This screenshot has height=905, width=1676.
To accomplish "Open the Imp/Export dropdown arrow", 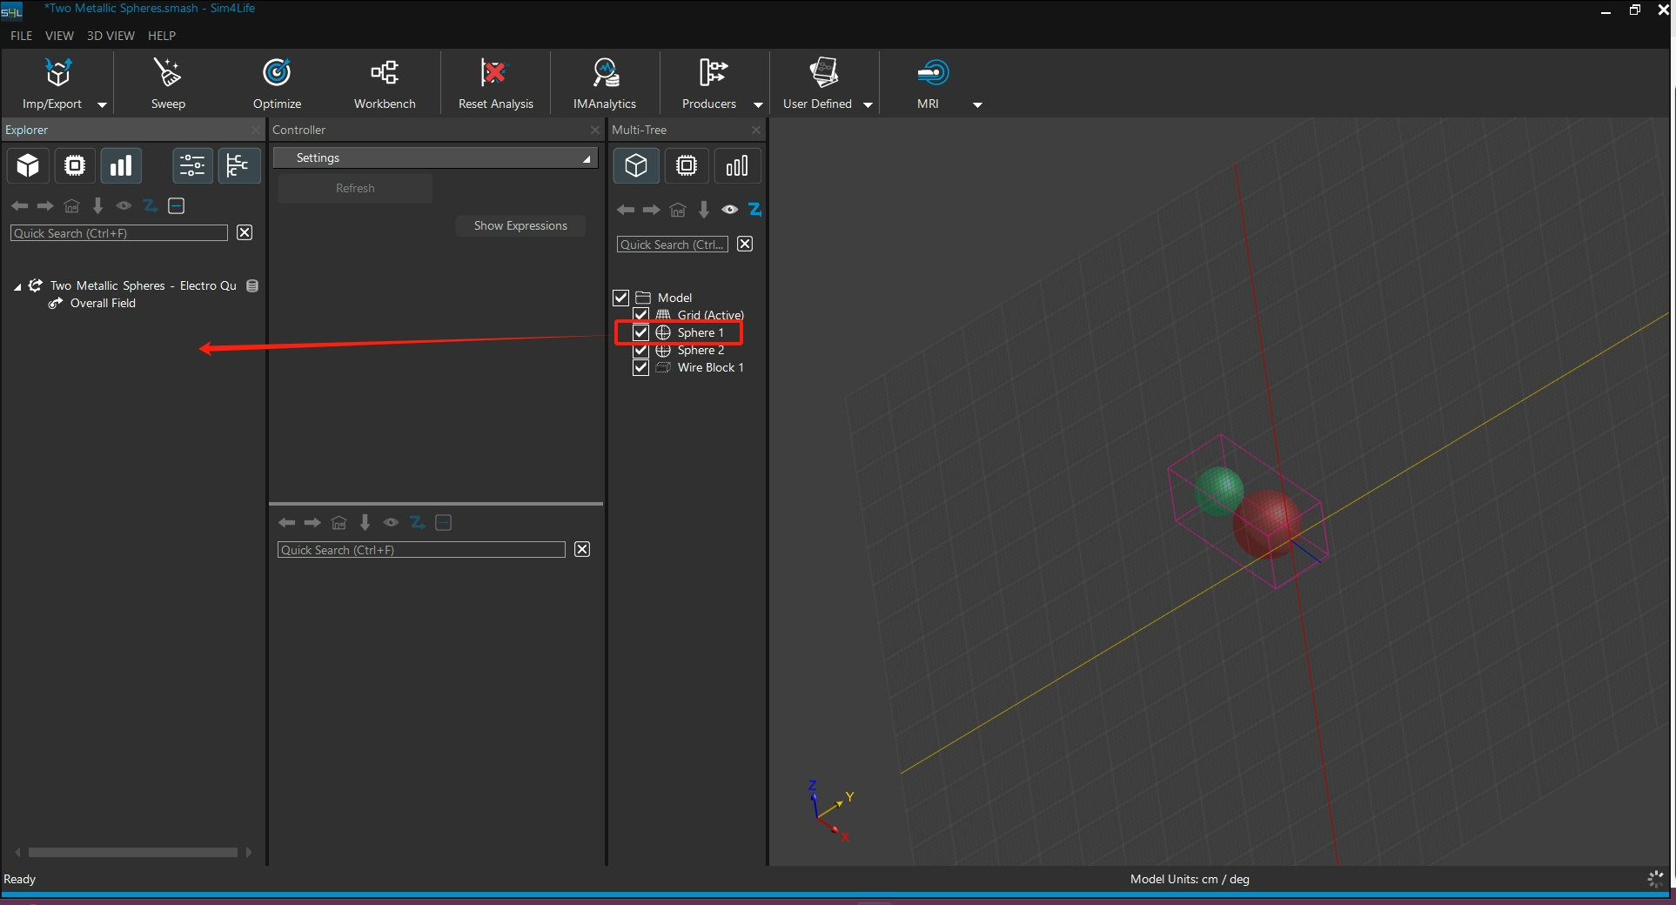I will click(102, 104).
